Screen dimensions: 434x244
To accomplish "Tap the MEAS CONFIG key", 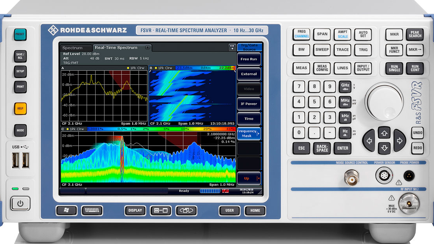I will pyautogui.click(x=322, y=68).
